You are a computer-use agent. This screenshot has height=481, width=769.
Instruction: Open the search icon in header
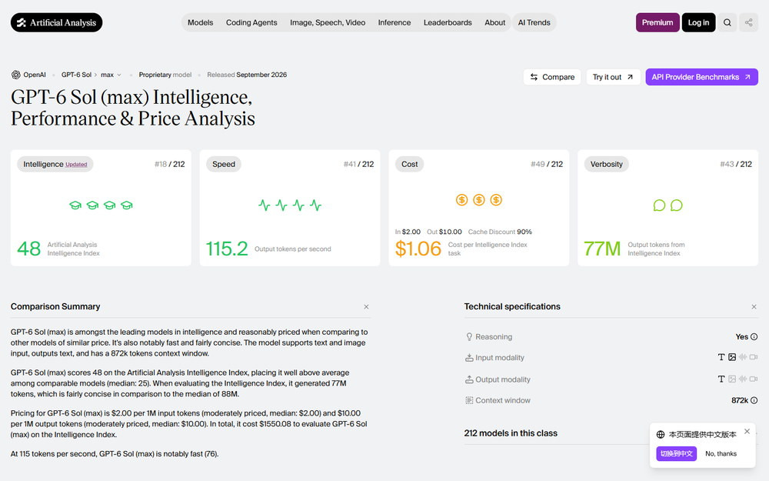coord(727,22)
